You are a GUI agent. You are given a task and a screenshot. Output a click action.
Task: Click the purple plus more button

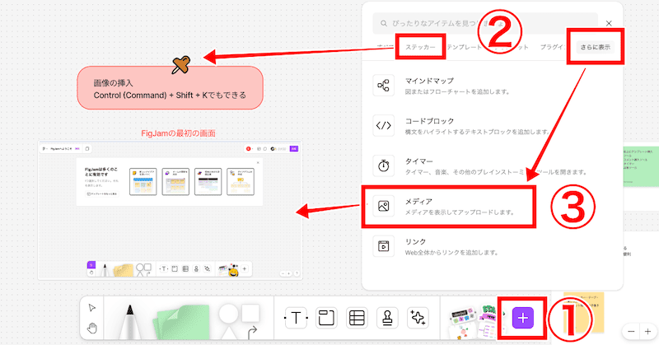524,317
